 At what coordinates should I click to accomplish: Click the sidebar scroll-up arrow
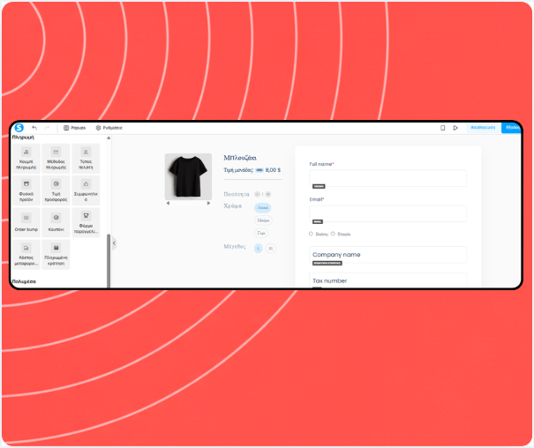pos(109,138)
